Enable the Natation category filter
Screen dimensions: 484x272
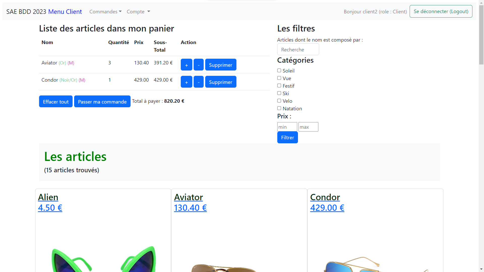279,108
